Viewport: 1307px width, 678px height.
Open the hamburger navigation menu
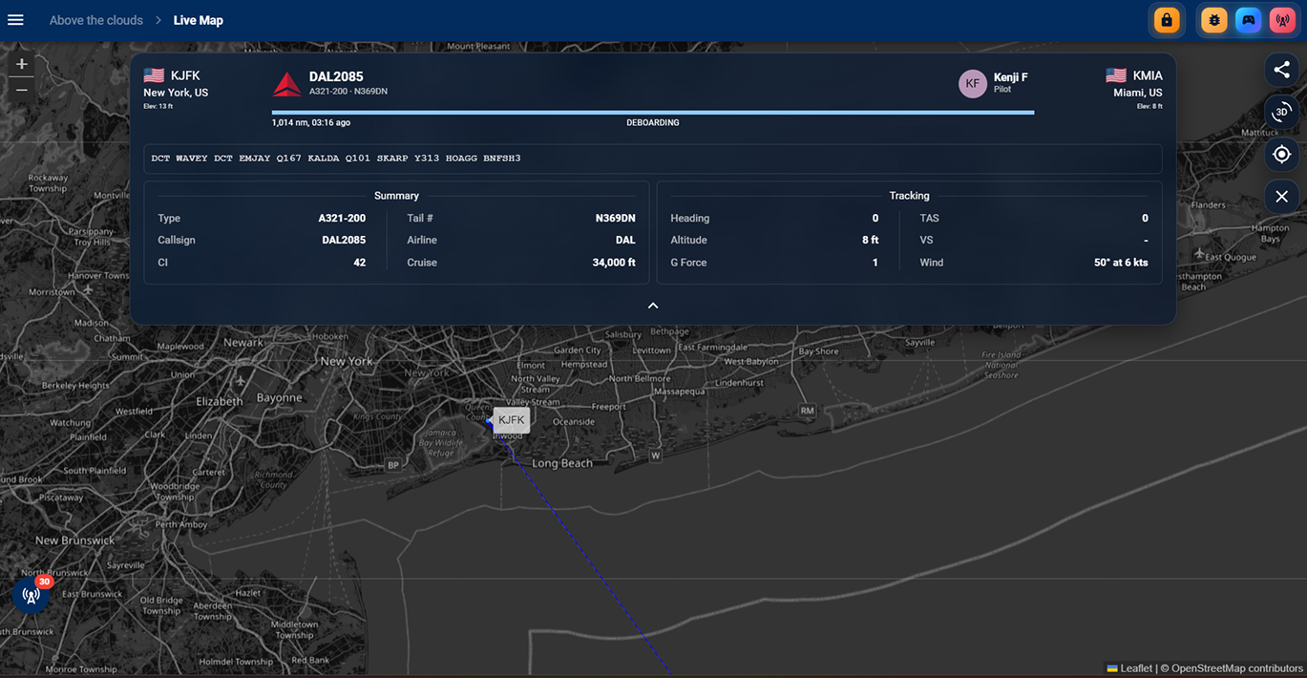pyautogui.click(x=15, y=20)
